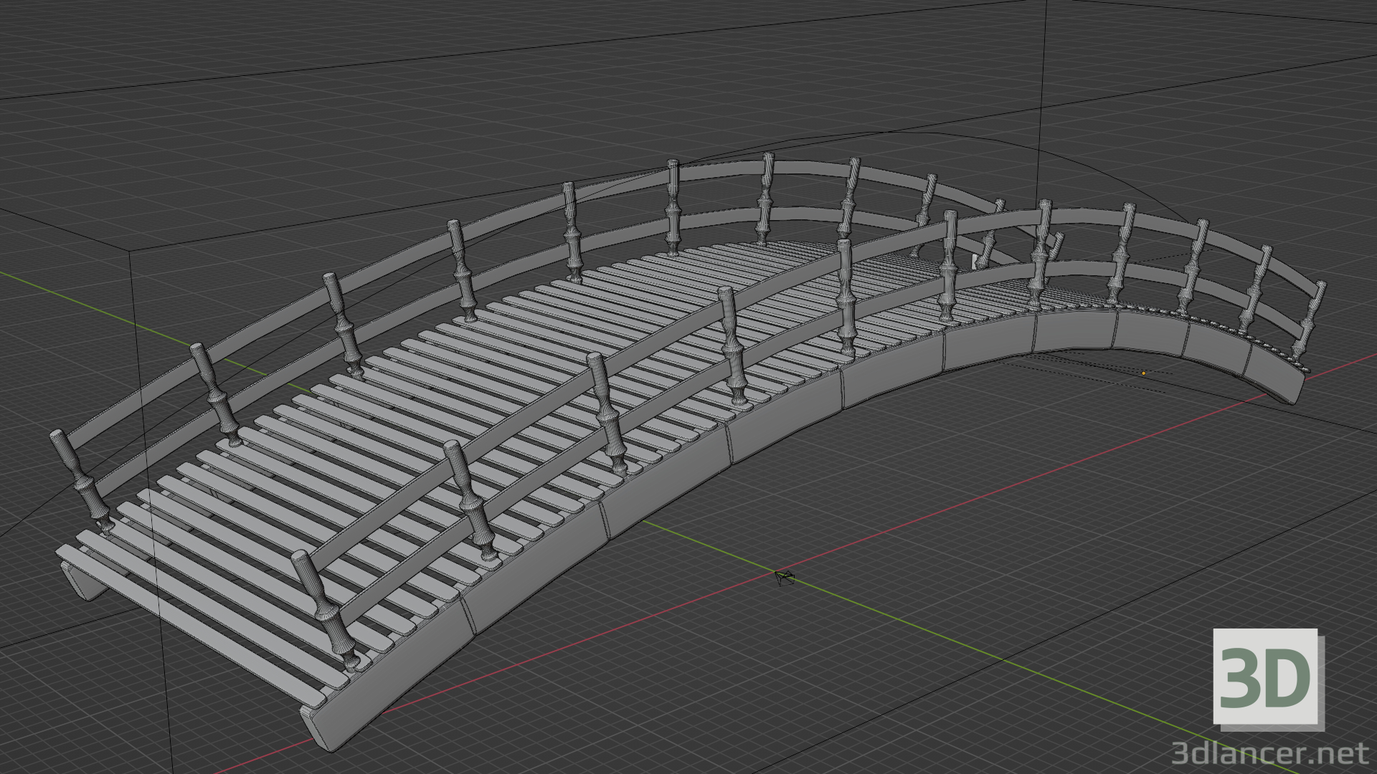
Task: Select the wireframe camera object near viewport center
Action: coord(785,578)
